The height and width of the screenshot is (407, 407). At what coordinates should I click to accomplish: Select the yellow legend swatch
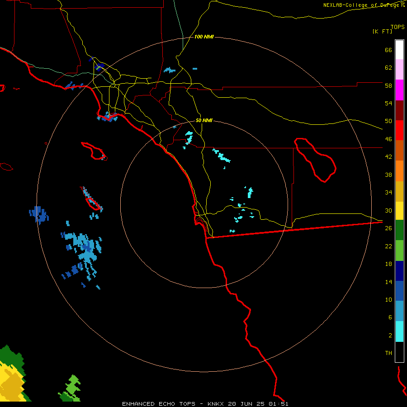click(399, 211)
